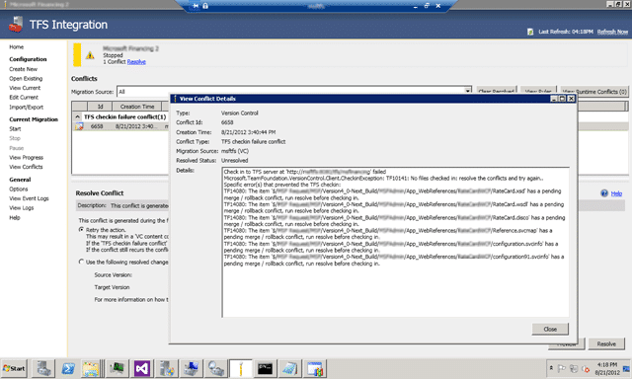Screen dimensions: 632x379
Task: Pin the remote desktop connection bar
Action: click(196, 6)
